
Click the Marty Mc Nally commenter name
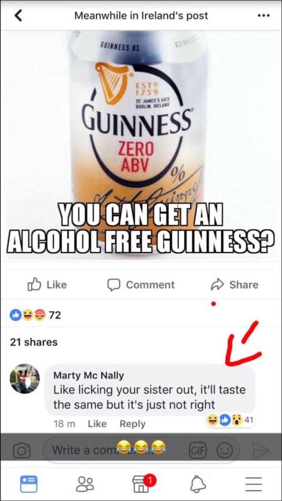pyautogui.click(x=89, y=375)
